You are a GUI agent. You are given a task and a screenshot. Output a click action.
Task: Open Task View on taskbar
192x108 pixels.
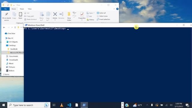54,105
